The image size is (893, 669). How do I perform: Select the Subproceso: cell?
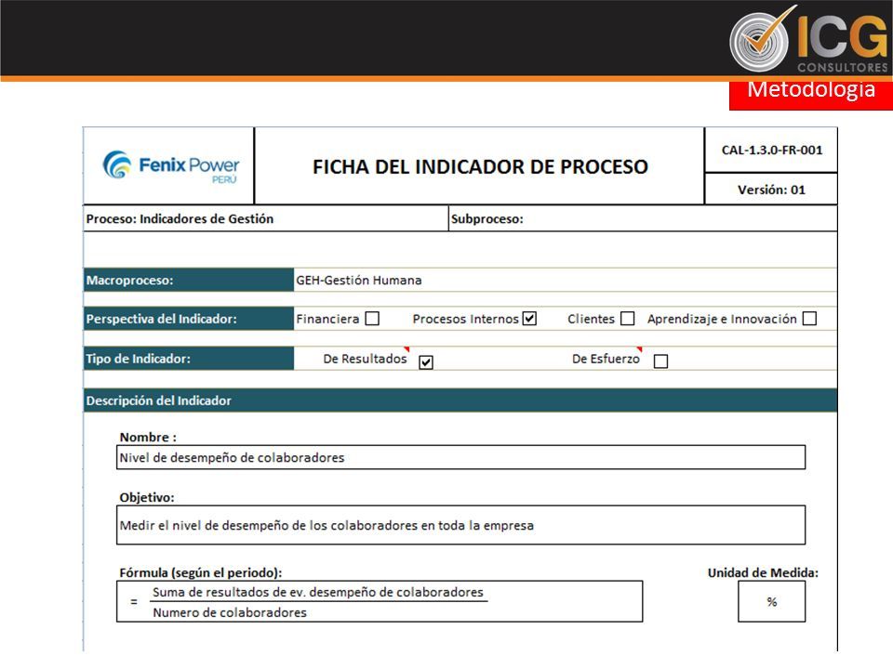(643, 219)
